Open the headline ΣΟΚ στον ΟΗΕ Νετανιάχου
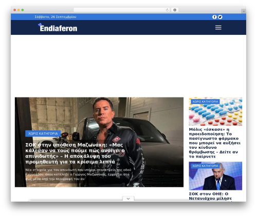 tap(210, 196)
